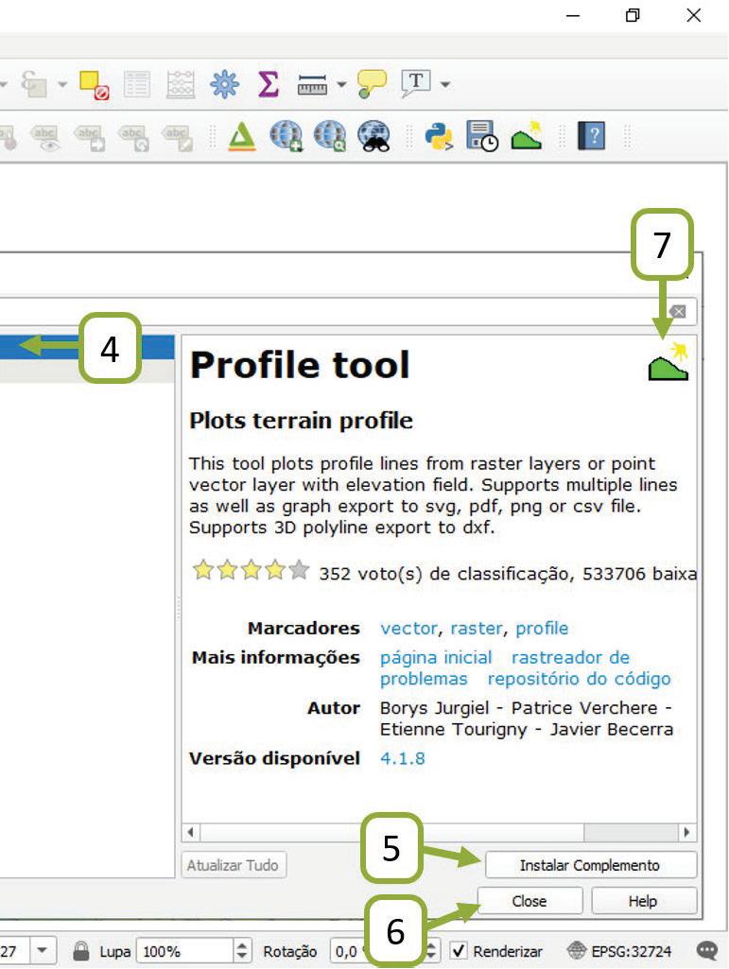Open the Measure tool dropdown arrow
729x969 pixels.
coord(341,84)
